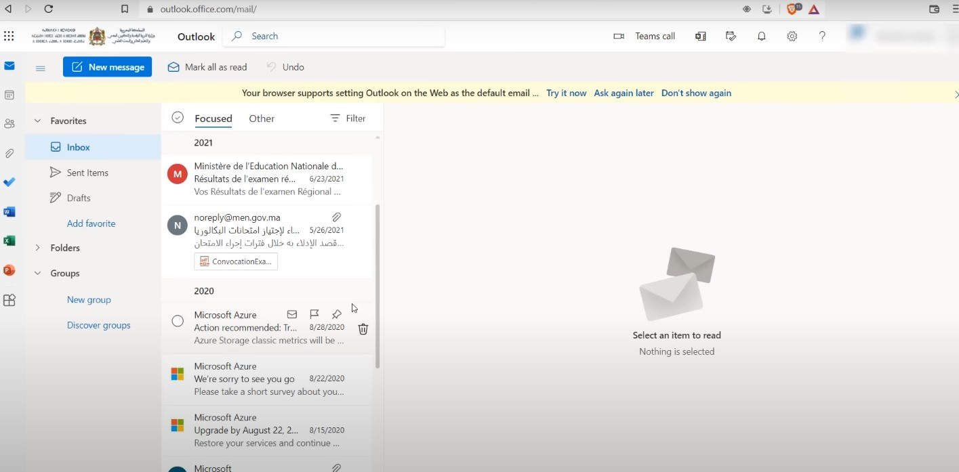Open We're sorry to see you go email
This screenshot has height=472, width=959.
coord(267,379)
